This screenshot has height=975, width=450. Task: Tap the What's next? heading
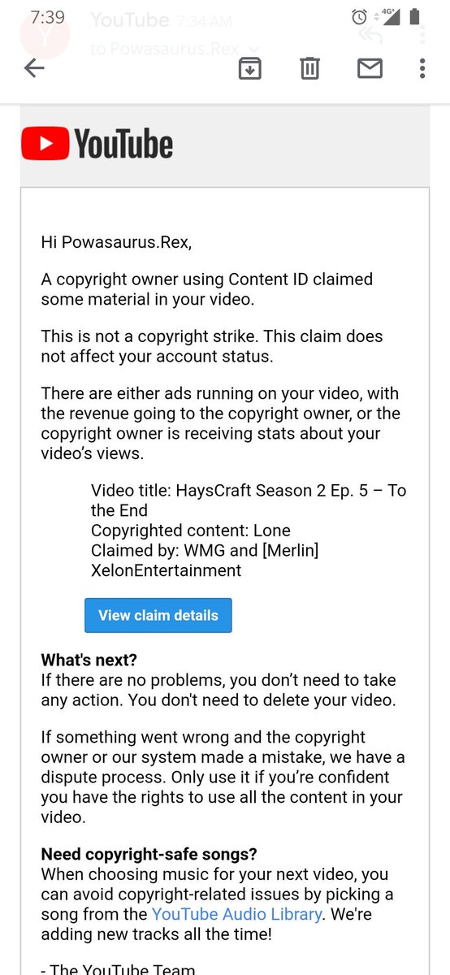89,660
